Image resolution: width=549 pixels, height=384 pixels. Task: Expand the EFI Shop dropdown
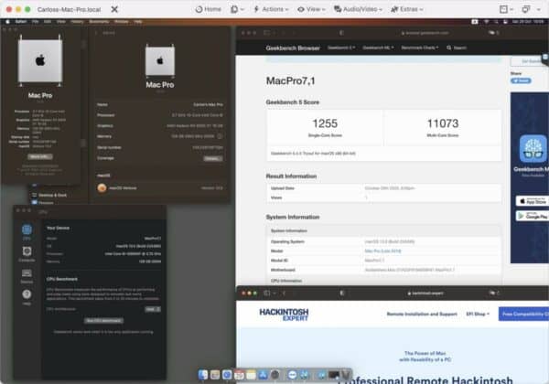point(478,314)
